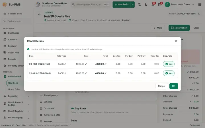
Task: Expand the Reception menu
Action: coord(16,96)
